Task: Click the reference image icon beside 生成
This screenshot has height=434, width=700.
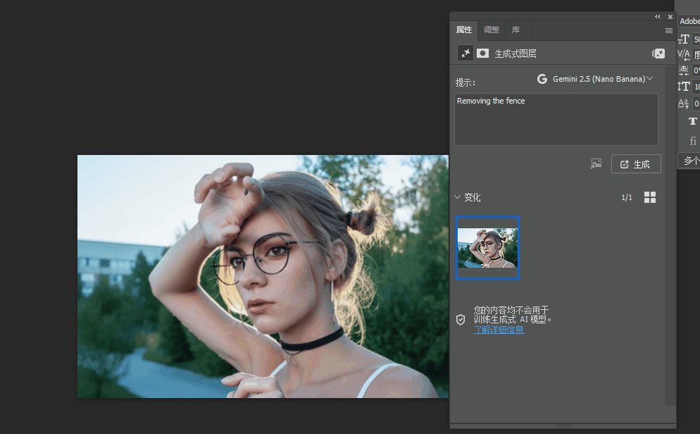Action: 596,164
